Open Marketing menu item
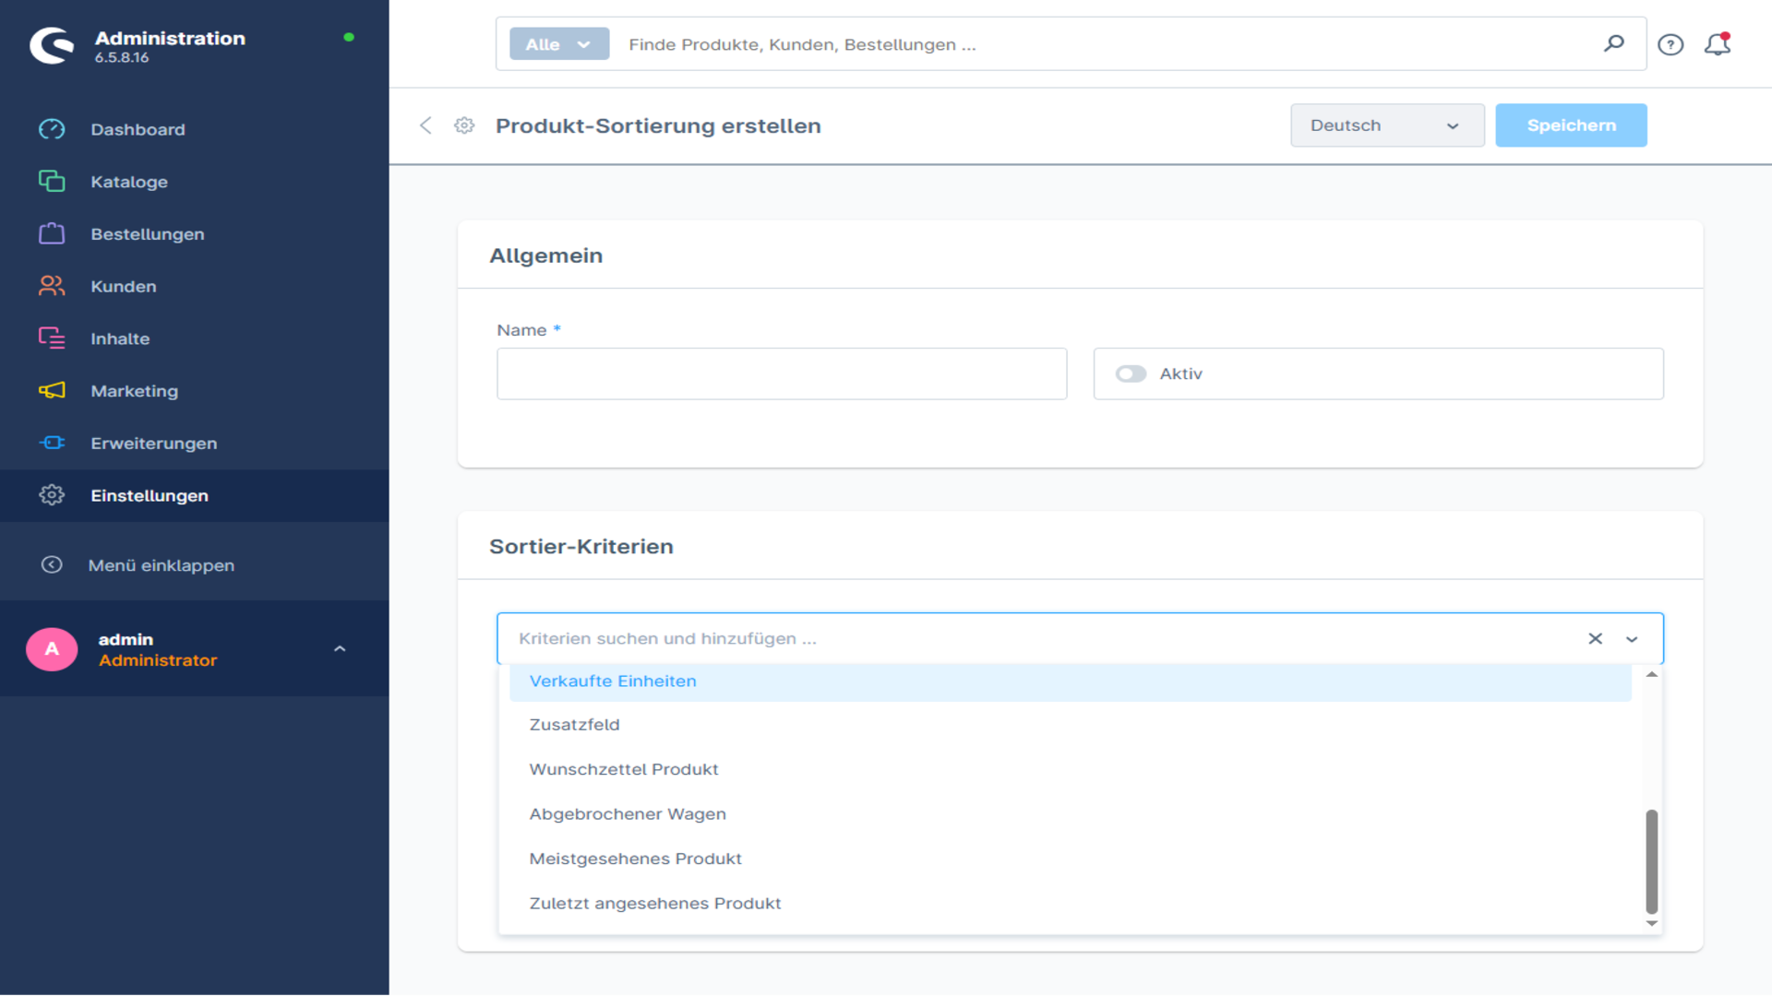 pos(195,391)
